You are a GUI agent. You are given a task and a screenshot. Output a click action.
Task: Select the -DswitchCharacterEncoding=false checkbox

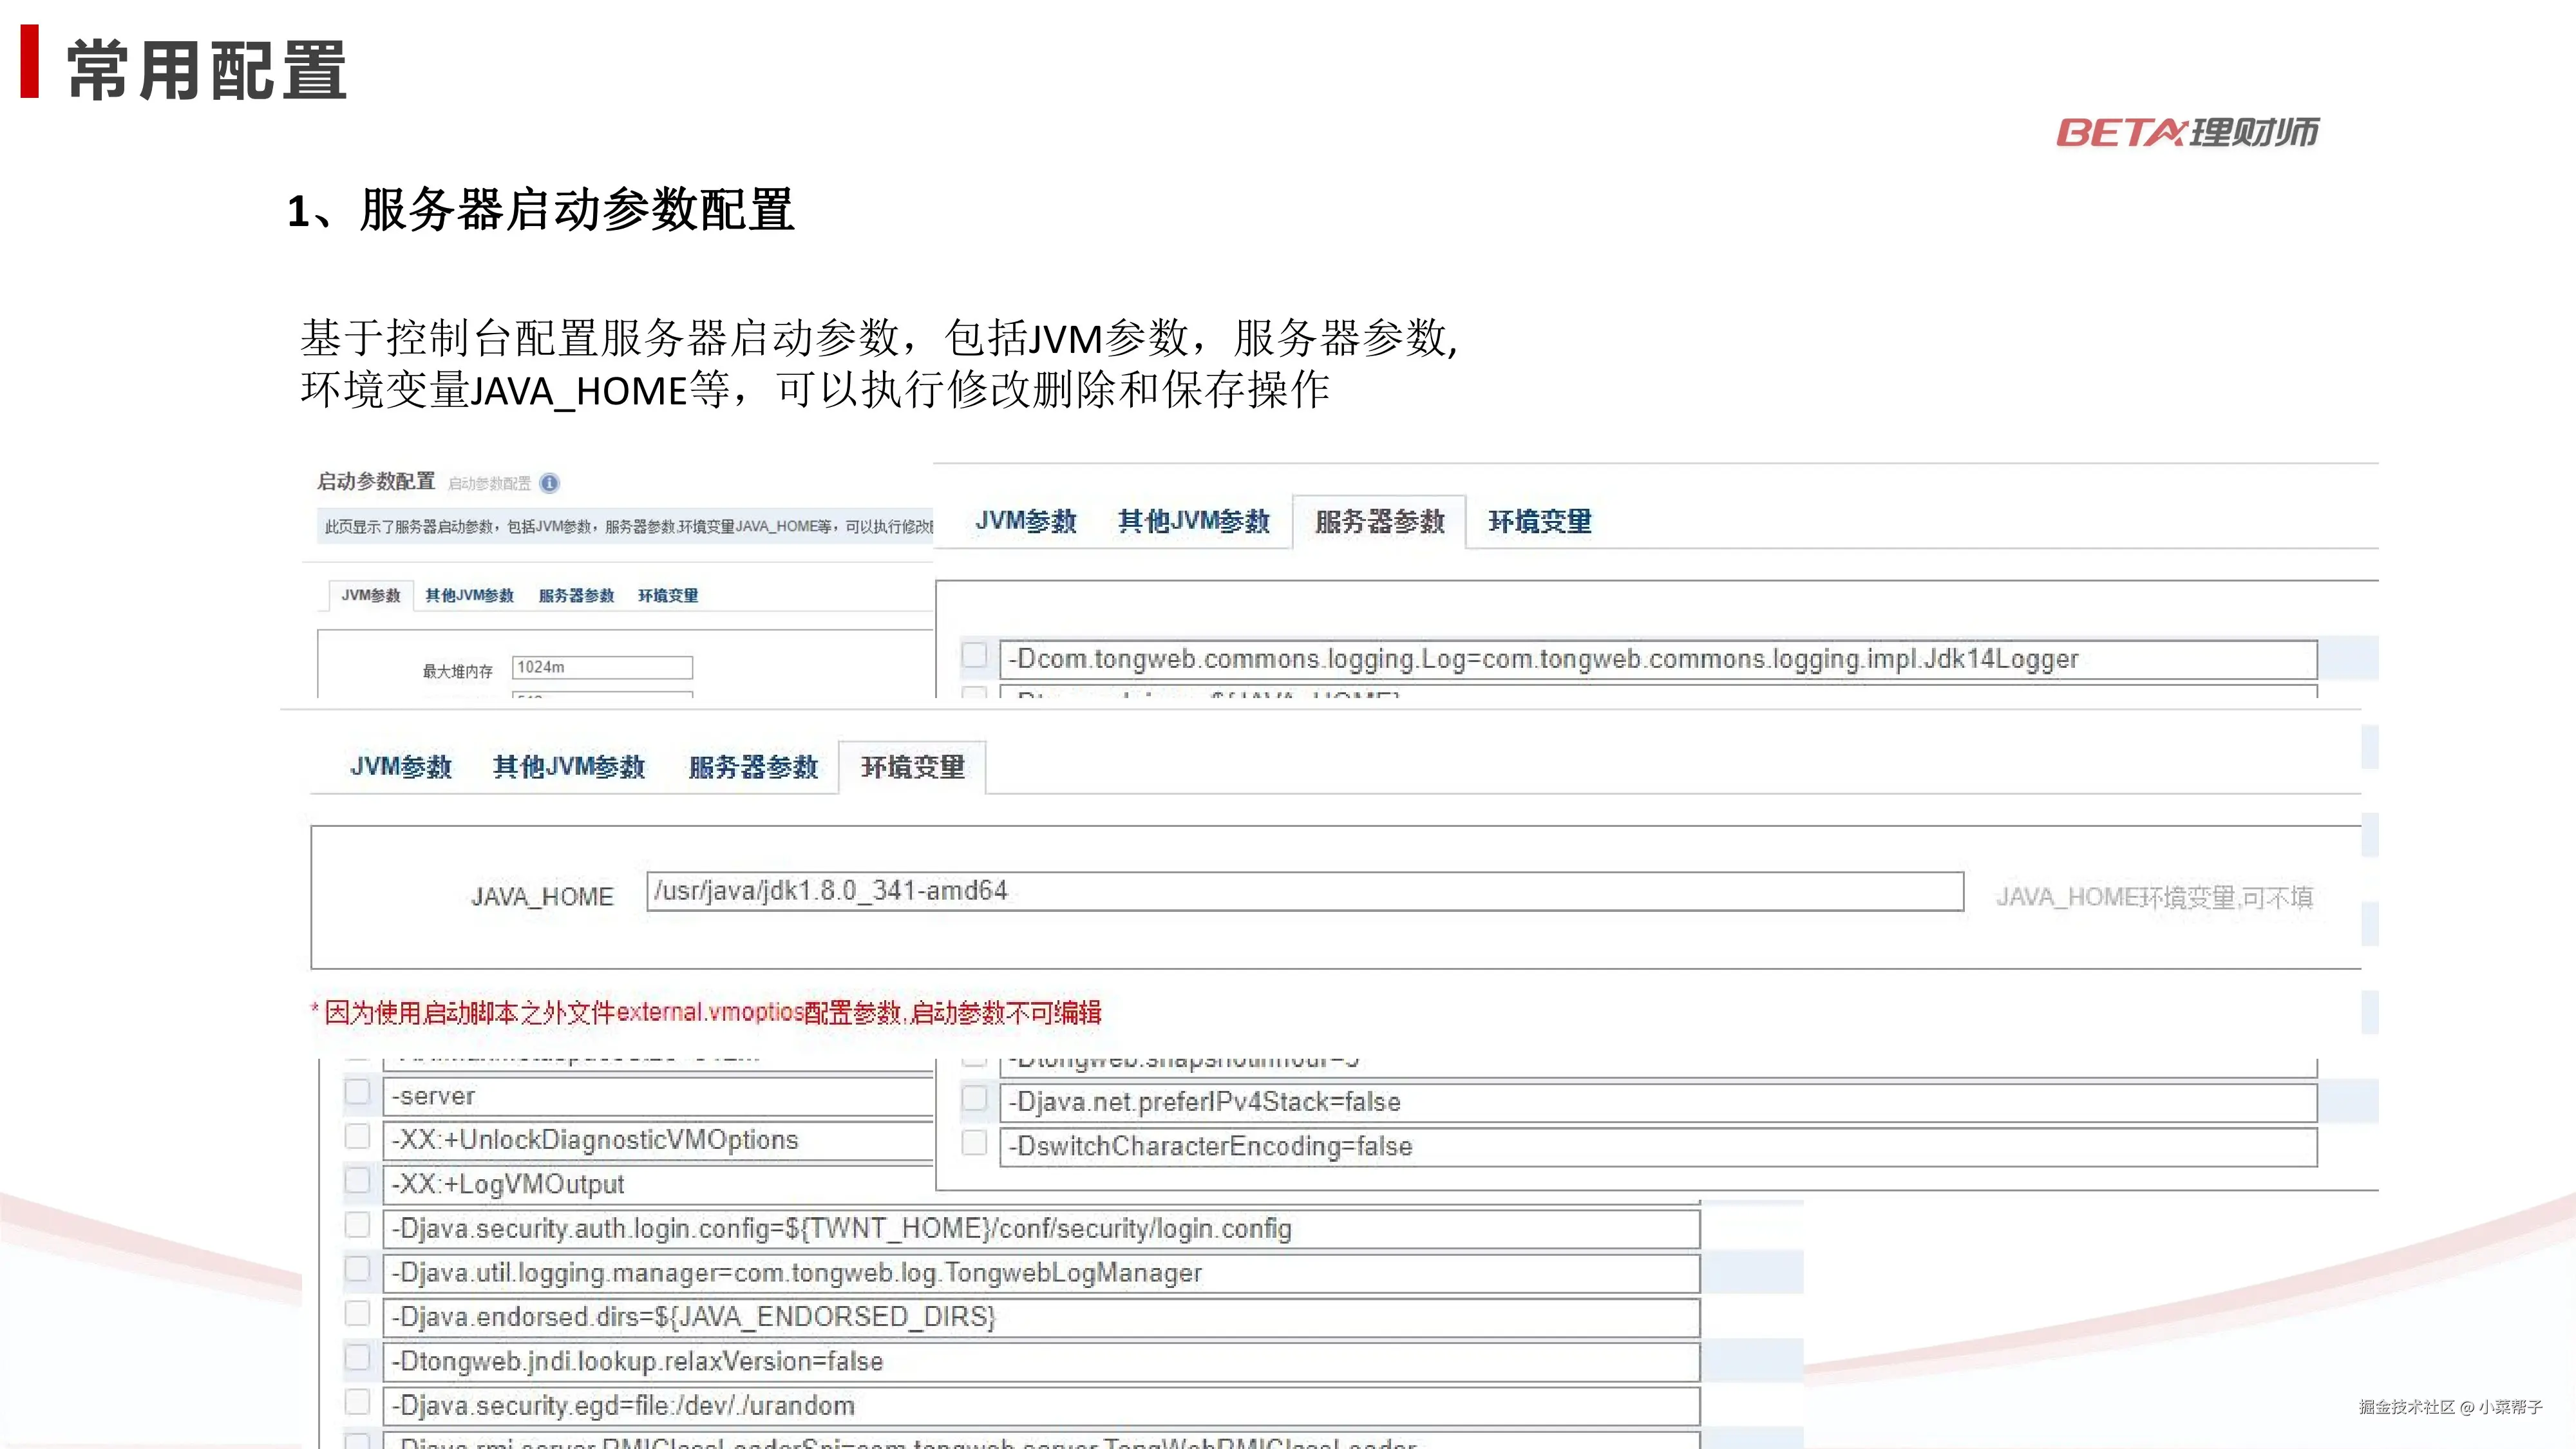(x=974, y=1143)
